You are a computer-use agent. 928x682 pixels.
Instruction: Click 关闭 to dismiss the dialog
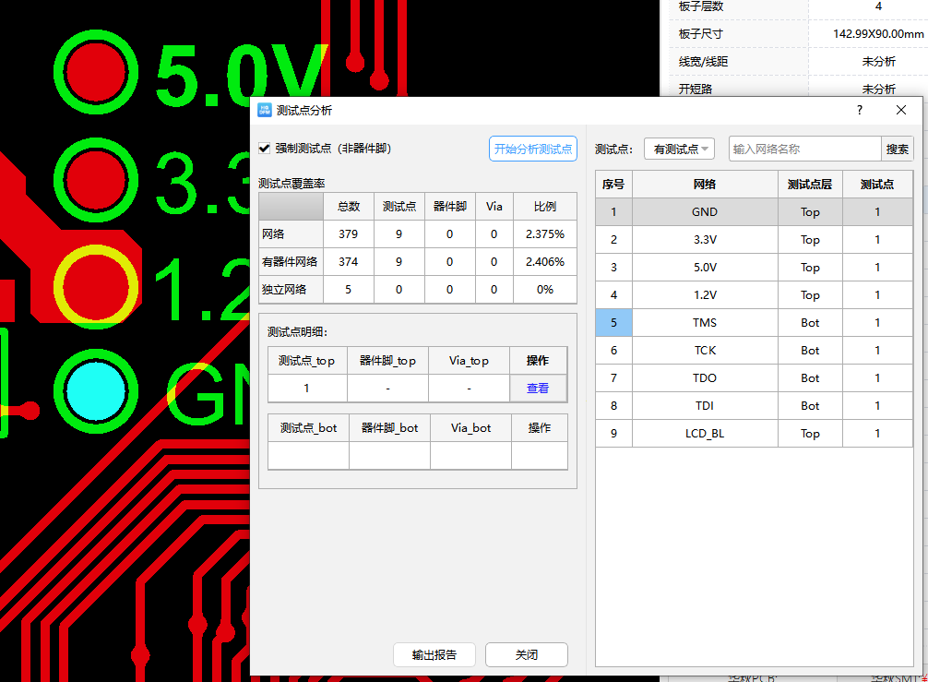[x=526, y=654]
